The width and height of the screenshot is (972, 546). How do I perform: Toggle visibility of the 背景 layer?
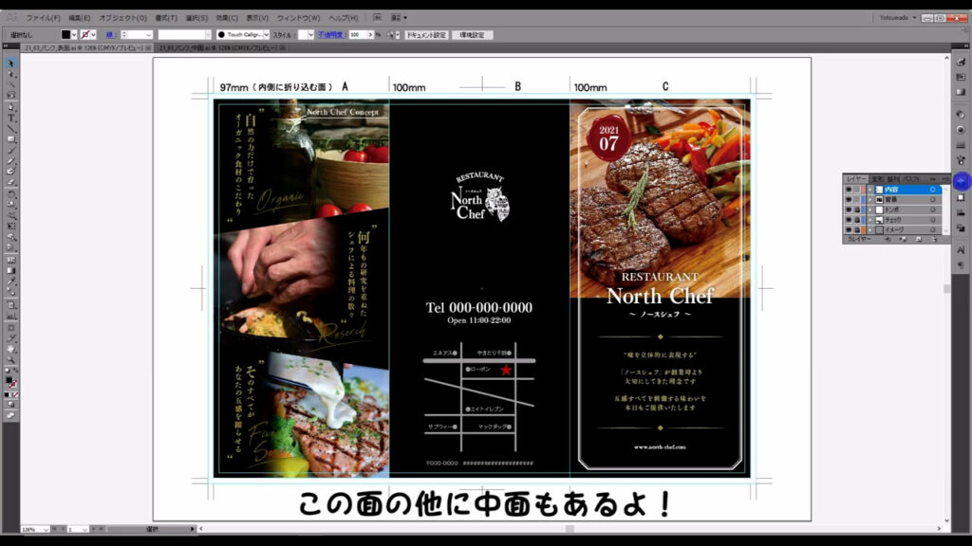[x=849, y=200]
